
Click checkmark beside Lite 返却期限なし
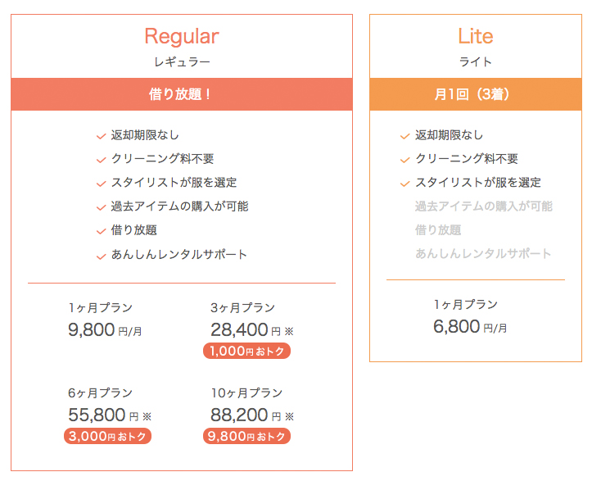[405, 136]
